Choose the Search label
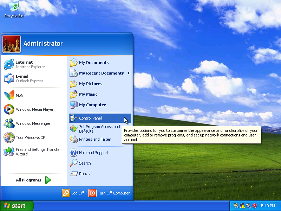281x211 pixels. 85,163
